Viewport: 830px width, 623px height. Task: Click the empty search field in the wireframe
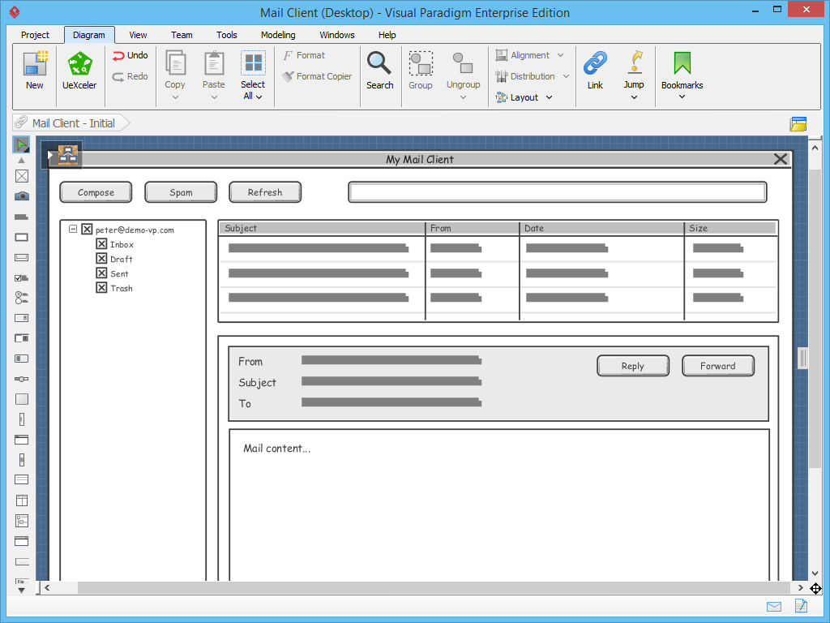[558, 192]
